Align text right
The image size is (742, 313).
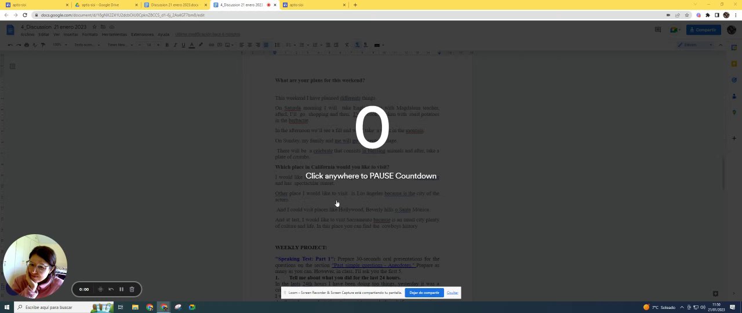pos(258,45)
